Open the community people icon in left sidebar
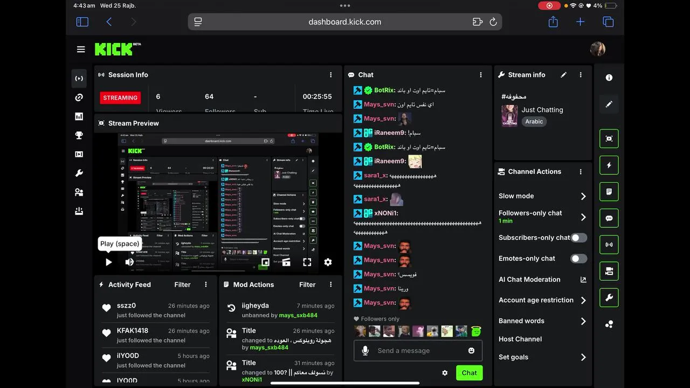 79,192
